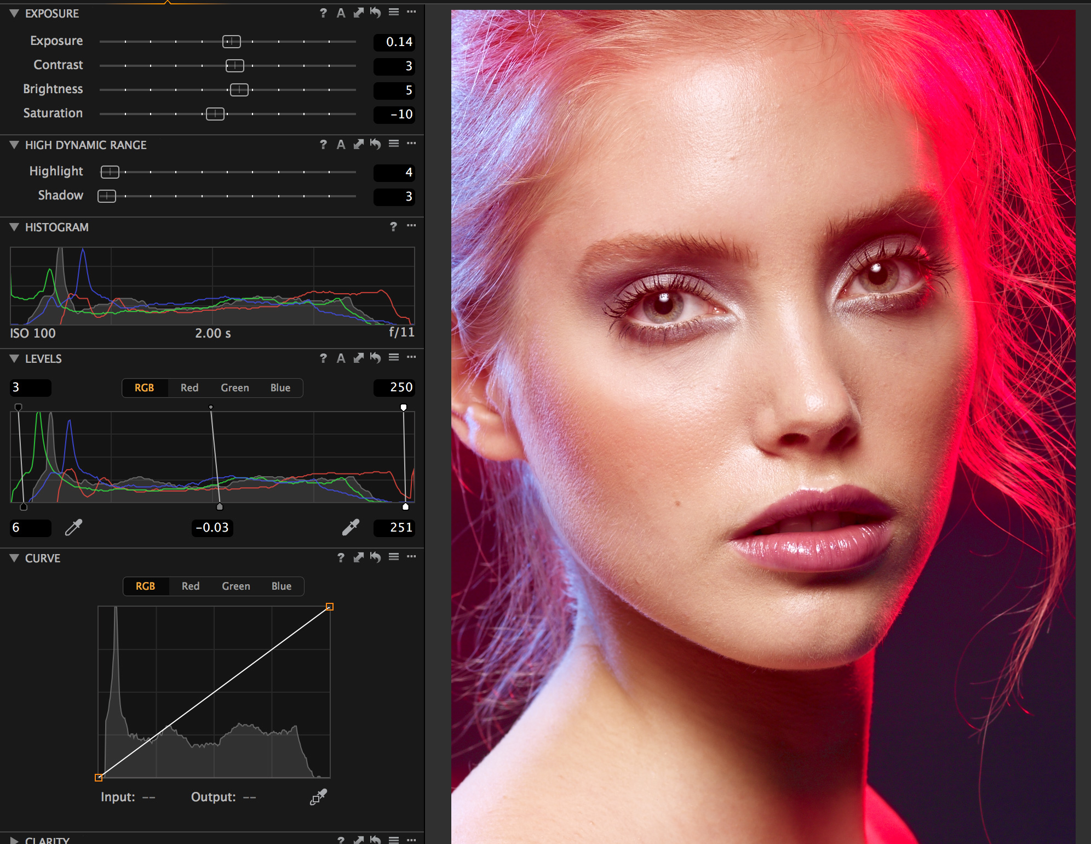Expand the Clarity panel
The image size is (1091, 844).
click(14, 840)
